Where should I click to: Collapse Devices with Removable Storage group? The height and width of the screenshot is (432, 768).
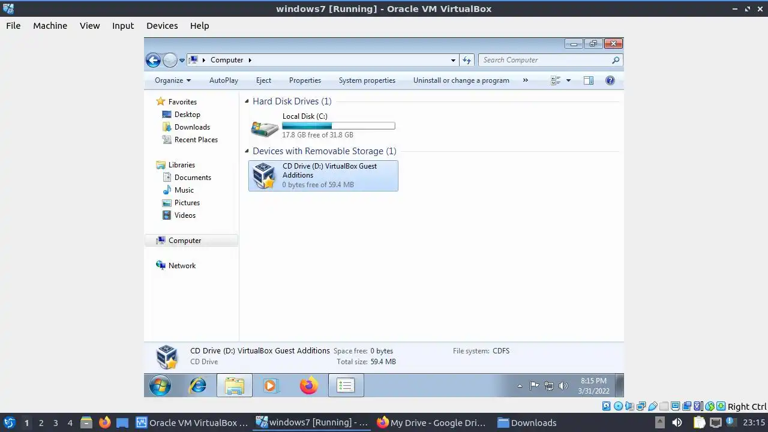coord(247,151)
